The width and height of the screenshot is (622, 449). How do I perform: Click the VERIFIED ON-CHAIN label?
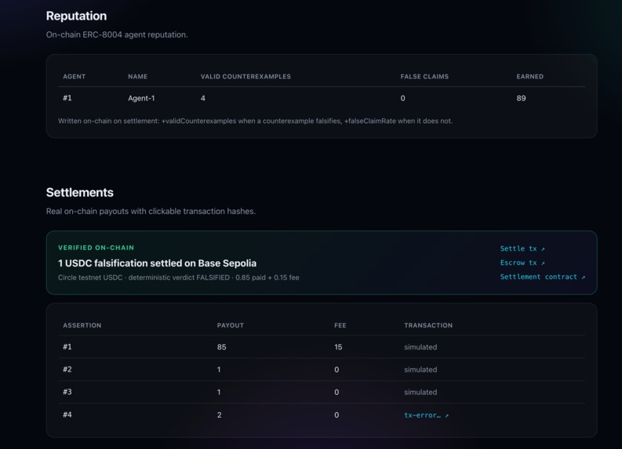(96, 248)
